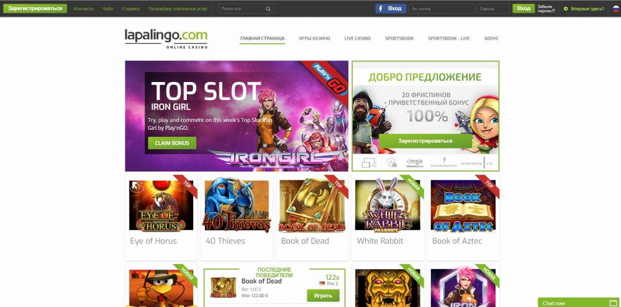The image size is (621, 307).
Task: Open the White Rabbit game thumbnail
Action: click(x=388, y=205)
